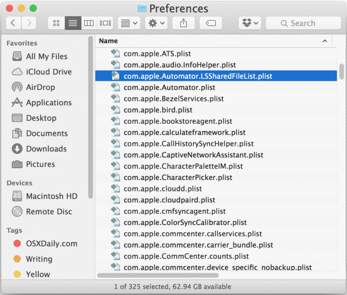Select the orange Writing tag
Viewport: 347px width, 295px height.
pos(39,259)
